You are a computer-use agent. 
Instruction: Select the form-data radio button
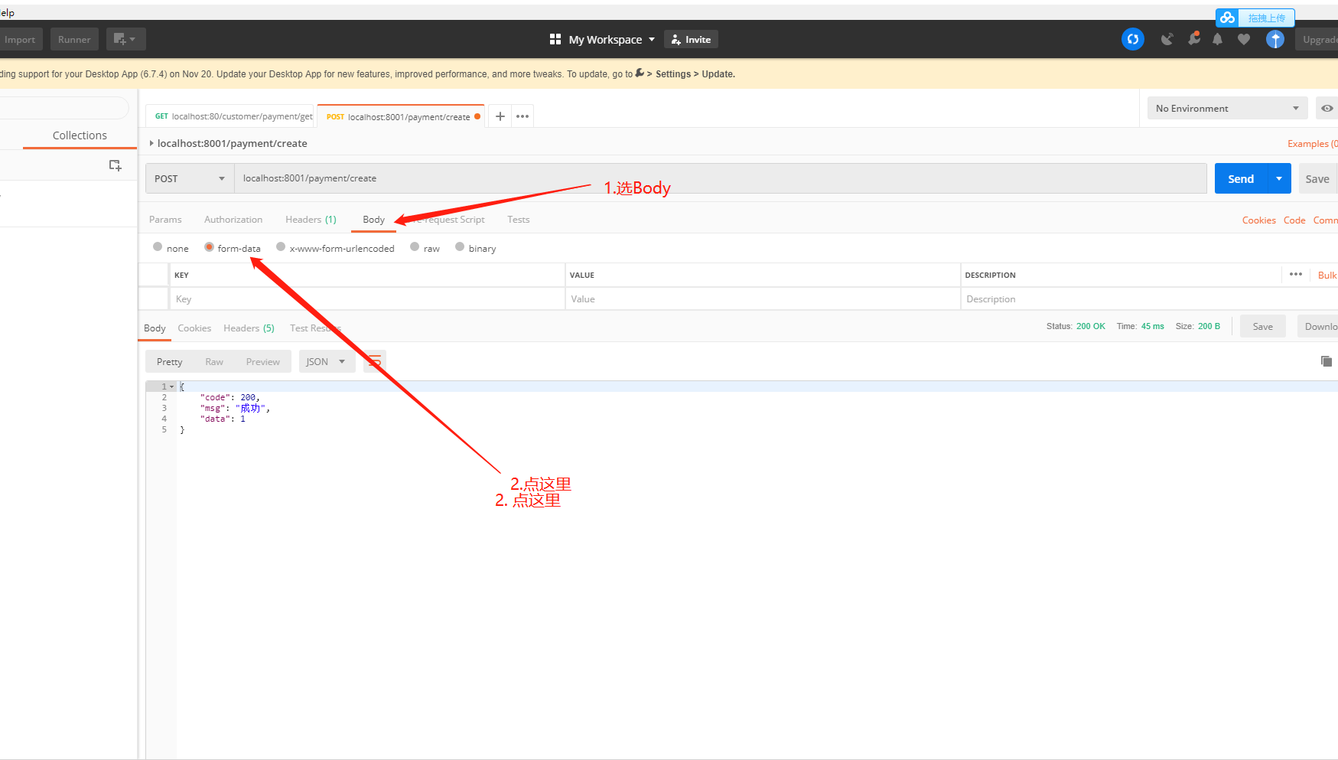tap(209, 246)
